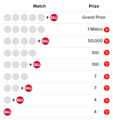
Task: Click first gray ball in Grand Prize row
Action: (x=7, y=17)
